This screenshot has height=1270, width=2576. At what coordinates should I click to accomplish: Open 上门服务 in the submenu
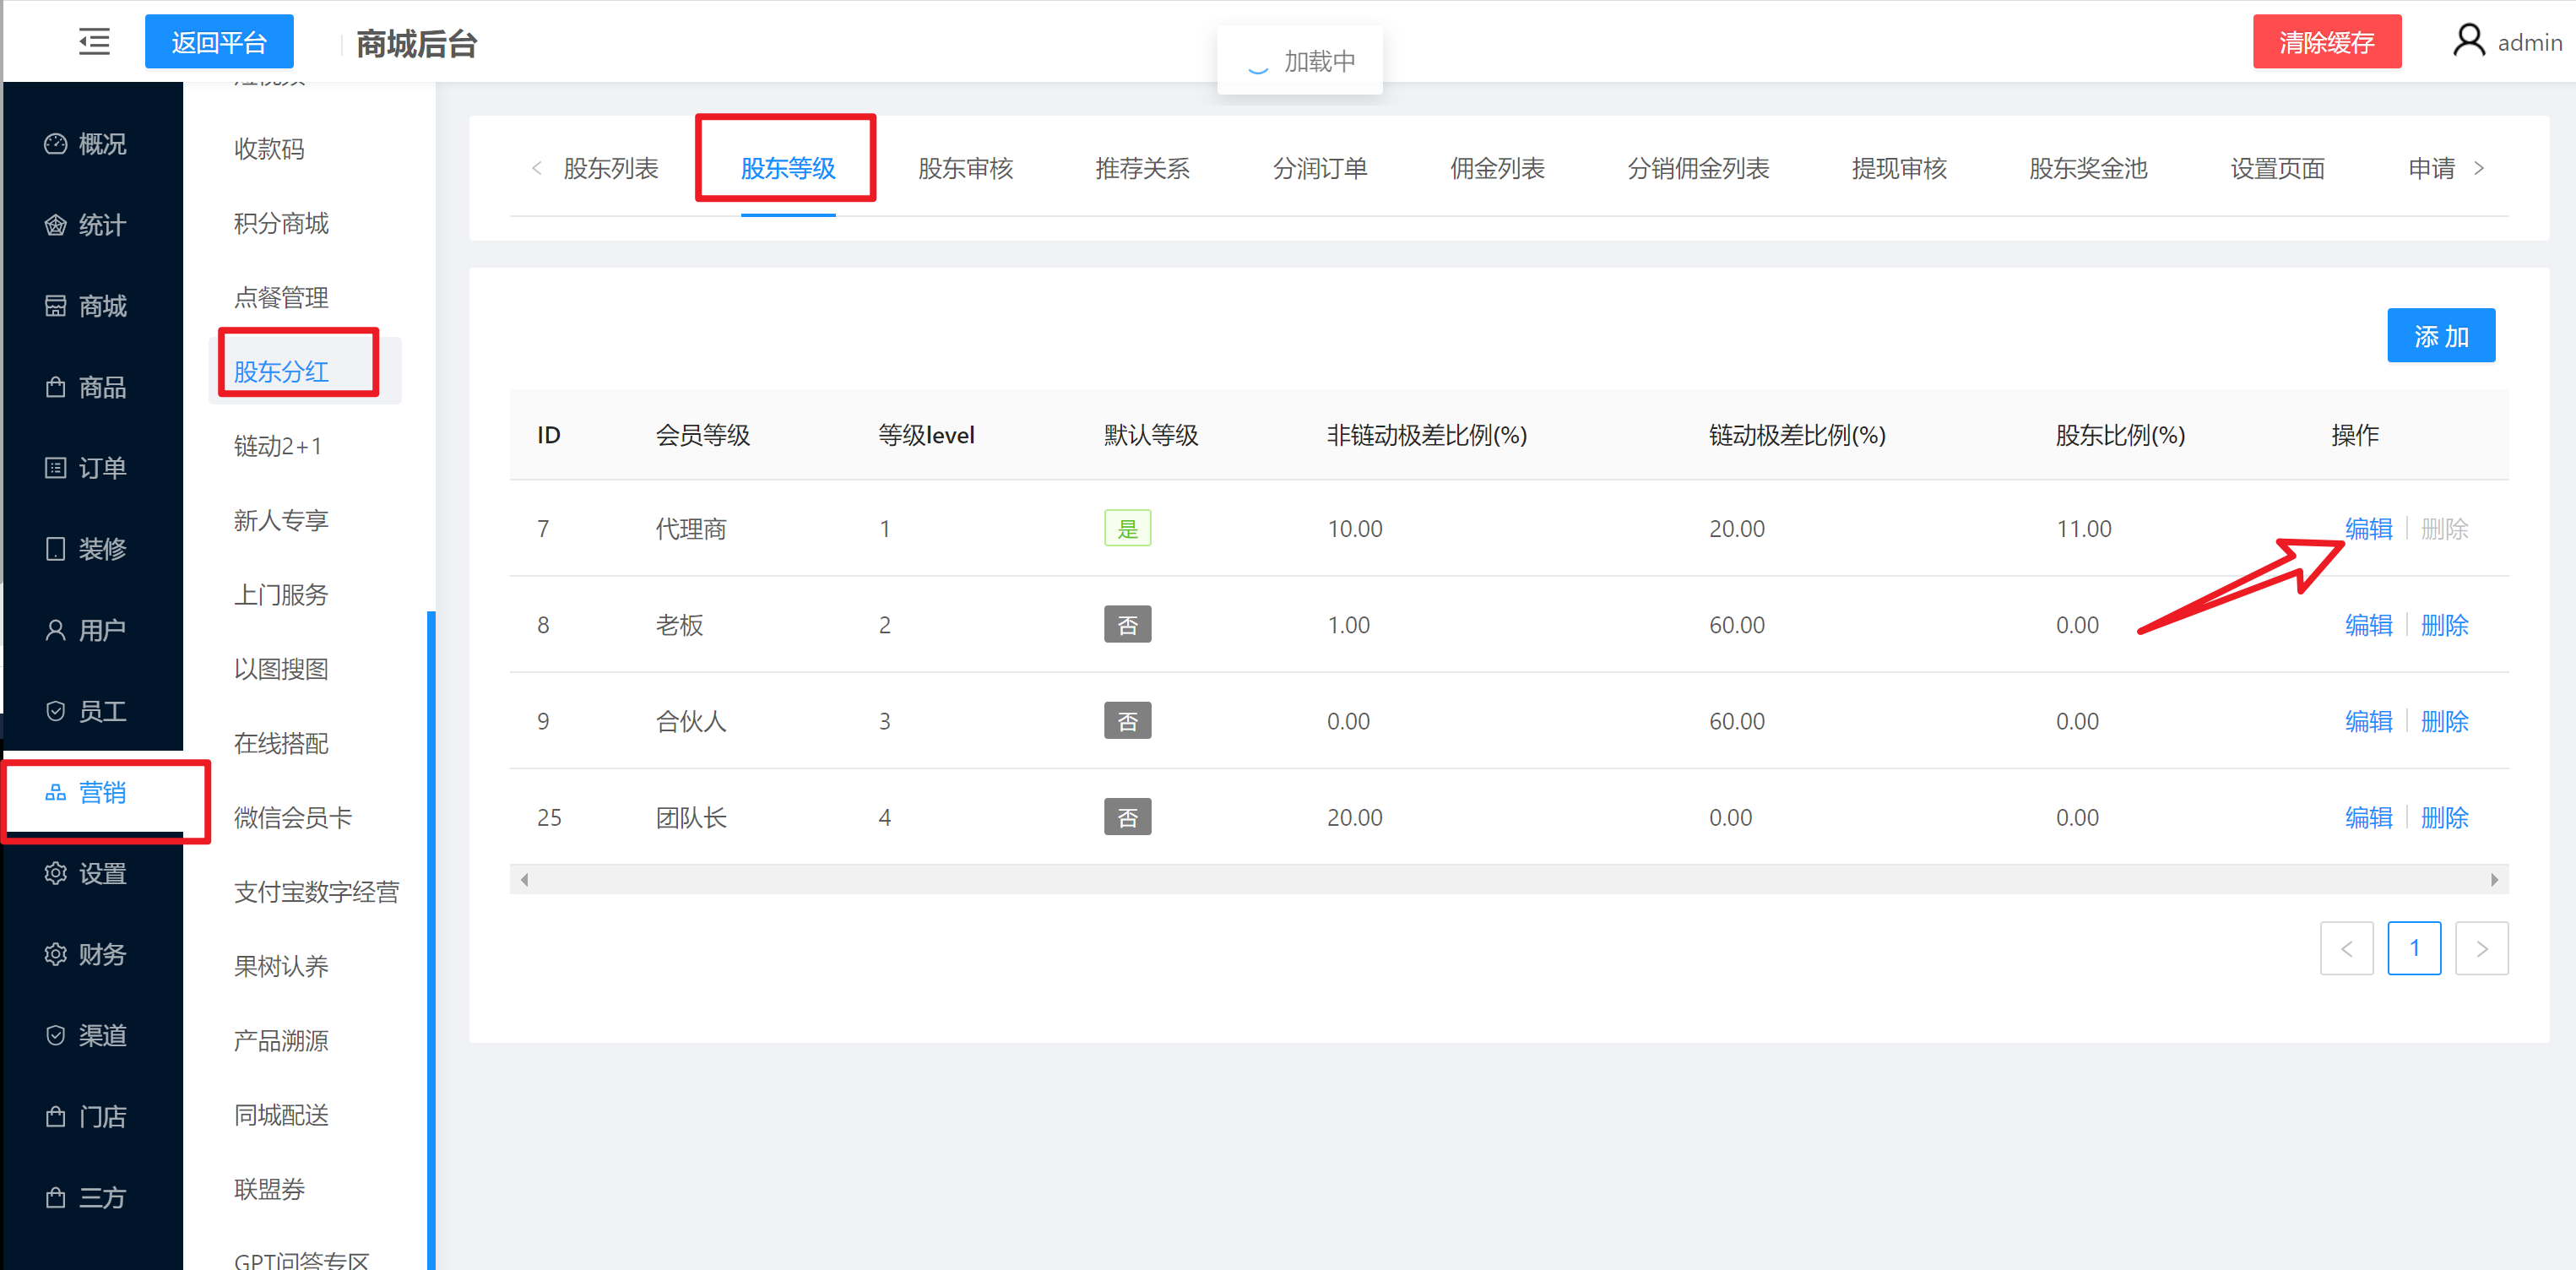click(x=281, y=595)
